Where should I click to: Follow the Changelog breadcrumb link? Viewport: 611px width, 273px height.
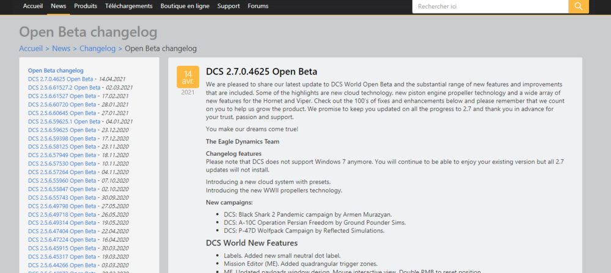(98, 48)
